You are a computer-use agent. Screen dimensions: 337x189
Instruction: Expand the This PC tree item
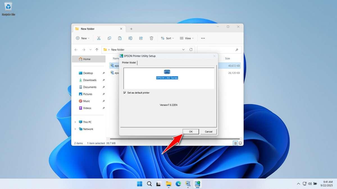75,122
